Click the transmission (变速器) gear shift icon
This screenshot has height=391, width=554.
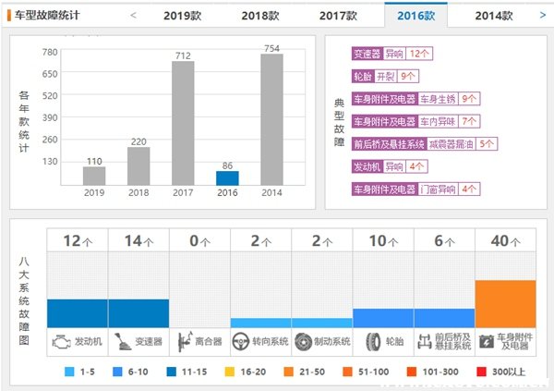coord(121,341)
